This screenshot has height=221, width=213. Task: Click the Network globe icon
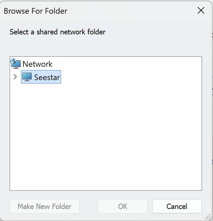(16, 63)
